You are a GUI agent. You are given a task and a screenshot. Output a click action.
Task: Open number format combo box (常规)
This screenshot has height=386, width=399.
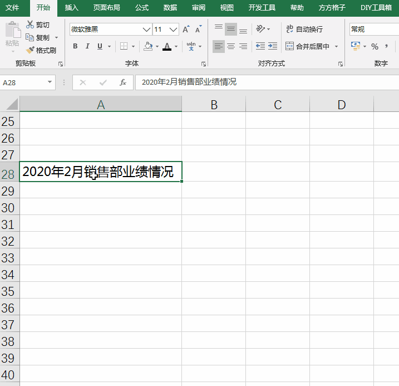tap(374, 30)
